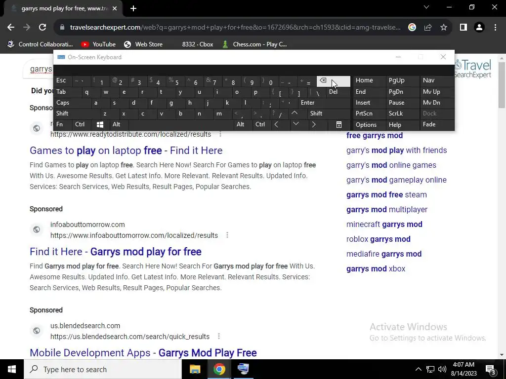Click the page vertical scrollbar thumb
The image size is (506, 379).
(x=502, y=85)
